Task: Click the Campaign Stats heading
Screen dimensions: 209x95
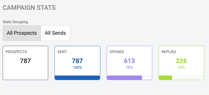Action: [29, 8]
